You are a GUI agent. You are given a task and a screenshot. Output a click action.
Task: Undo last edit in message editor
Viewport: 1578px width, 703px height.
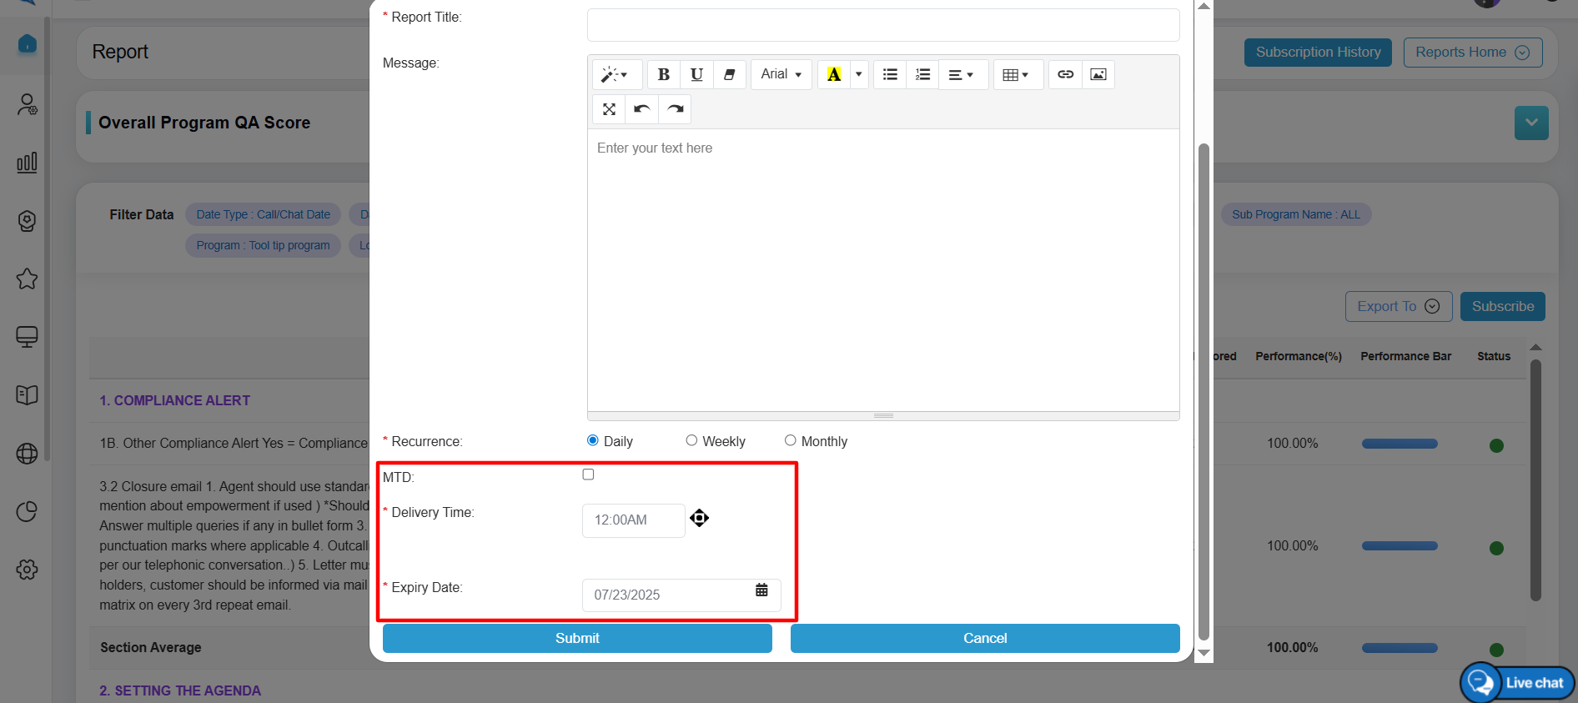[x=641, y=109]
